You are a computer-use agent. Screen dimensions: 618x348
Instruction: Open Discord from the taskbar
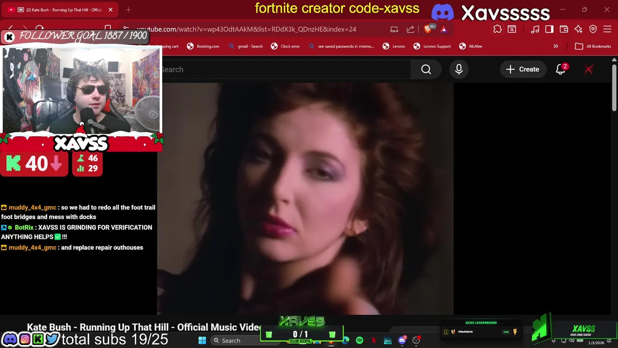click(x=402, y=341)
